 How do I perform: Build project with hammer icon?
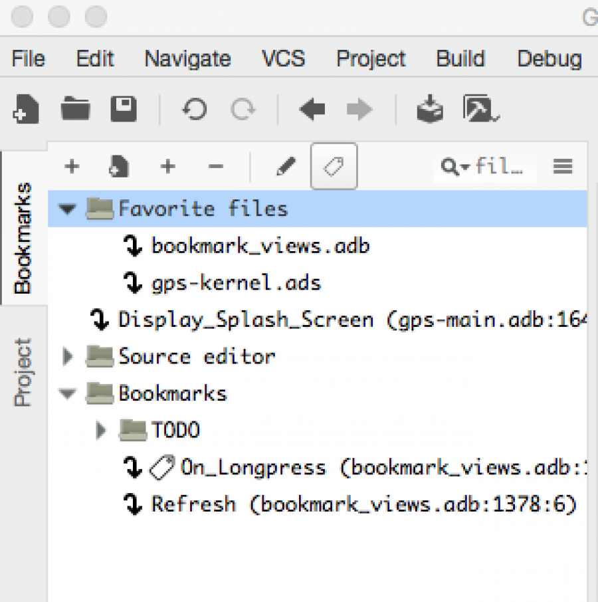(x=480, y=109)
